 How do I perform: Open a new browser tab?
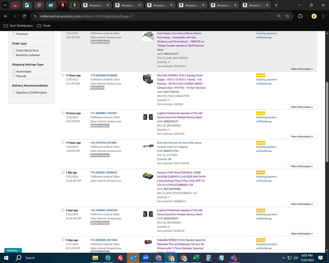tap(276, 5)
